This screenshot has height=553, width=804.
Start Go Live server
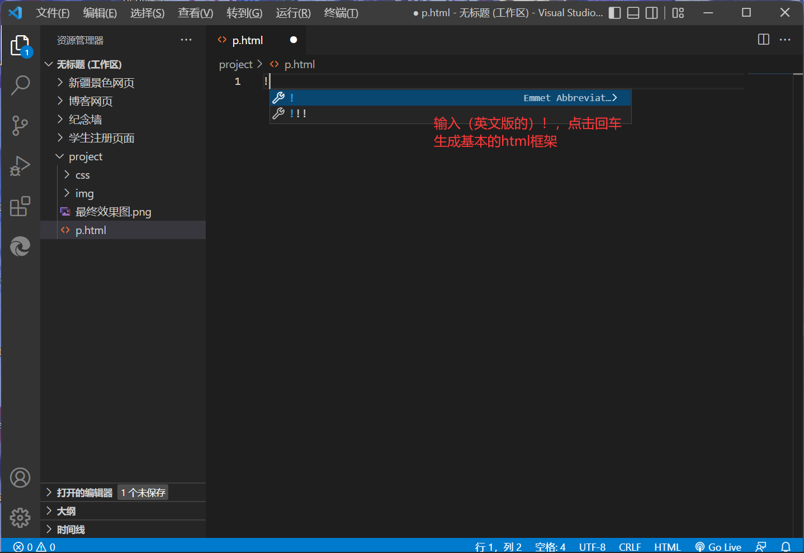click(718, 547)
